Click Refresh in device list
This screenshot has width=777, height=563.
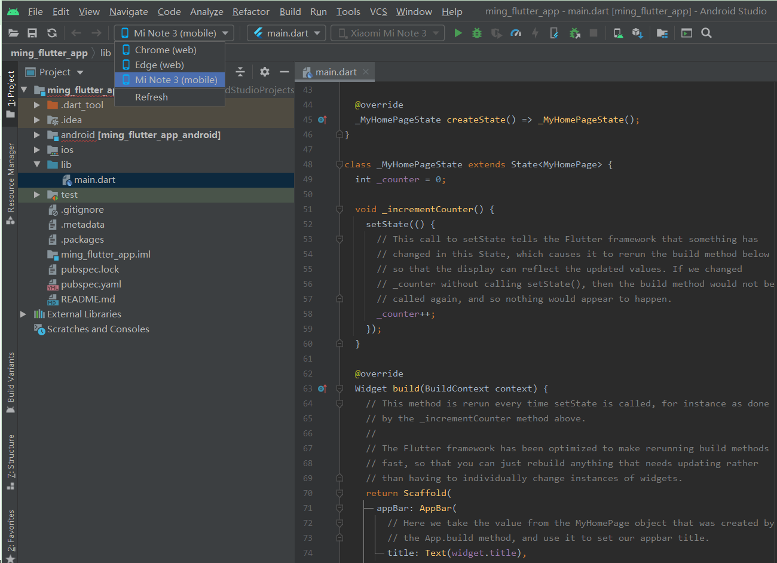click(170, 97)
